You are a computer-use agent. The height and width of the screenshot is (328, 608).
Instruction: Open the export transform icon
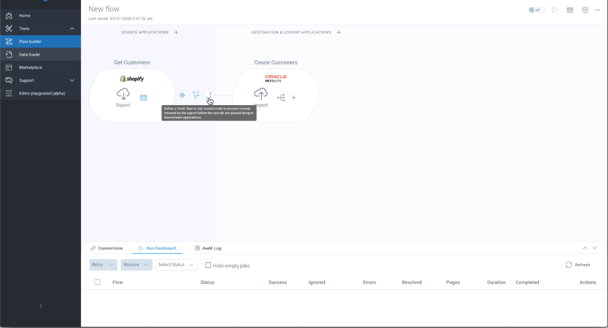pyautogui.click(x=182, y=95)
